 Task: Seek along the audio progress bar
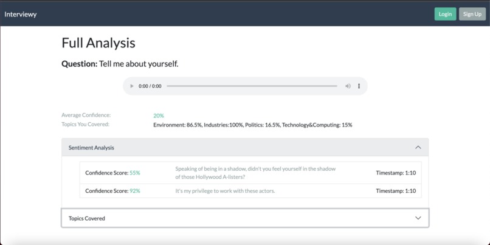(x=252, y=86)
